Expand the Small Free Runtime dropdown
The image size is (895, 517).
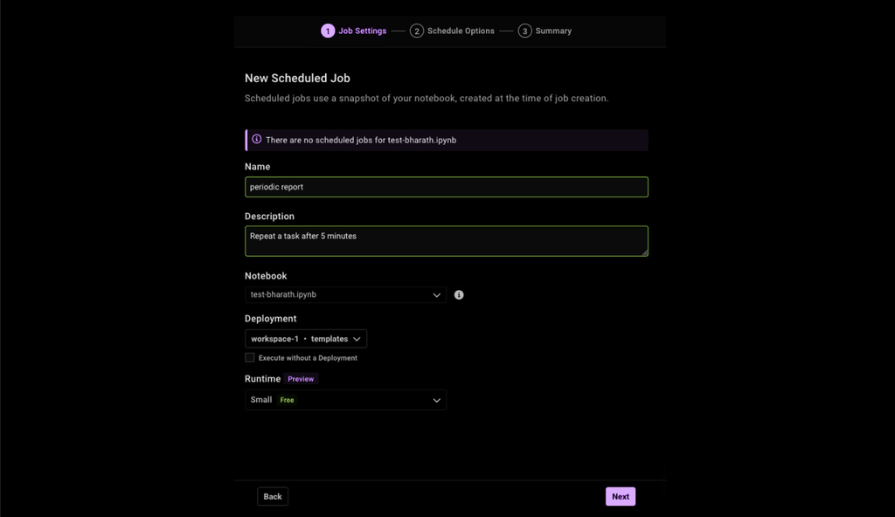345,399
